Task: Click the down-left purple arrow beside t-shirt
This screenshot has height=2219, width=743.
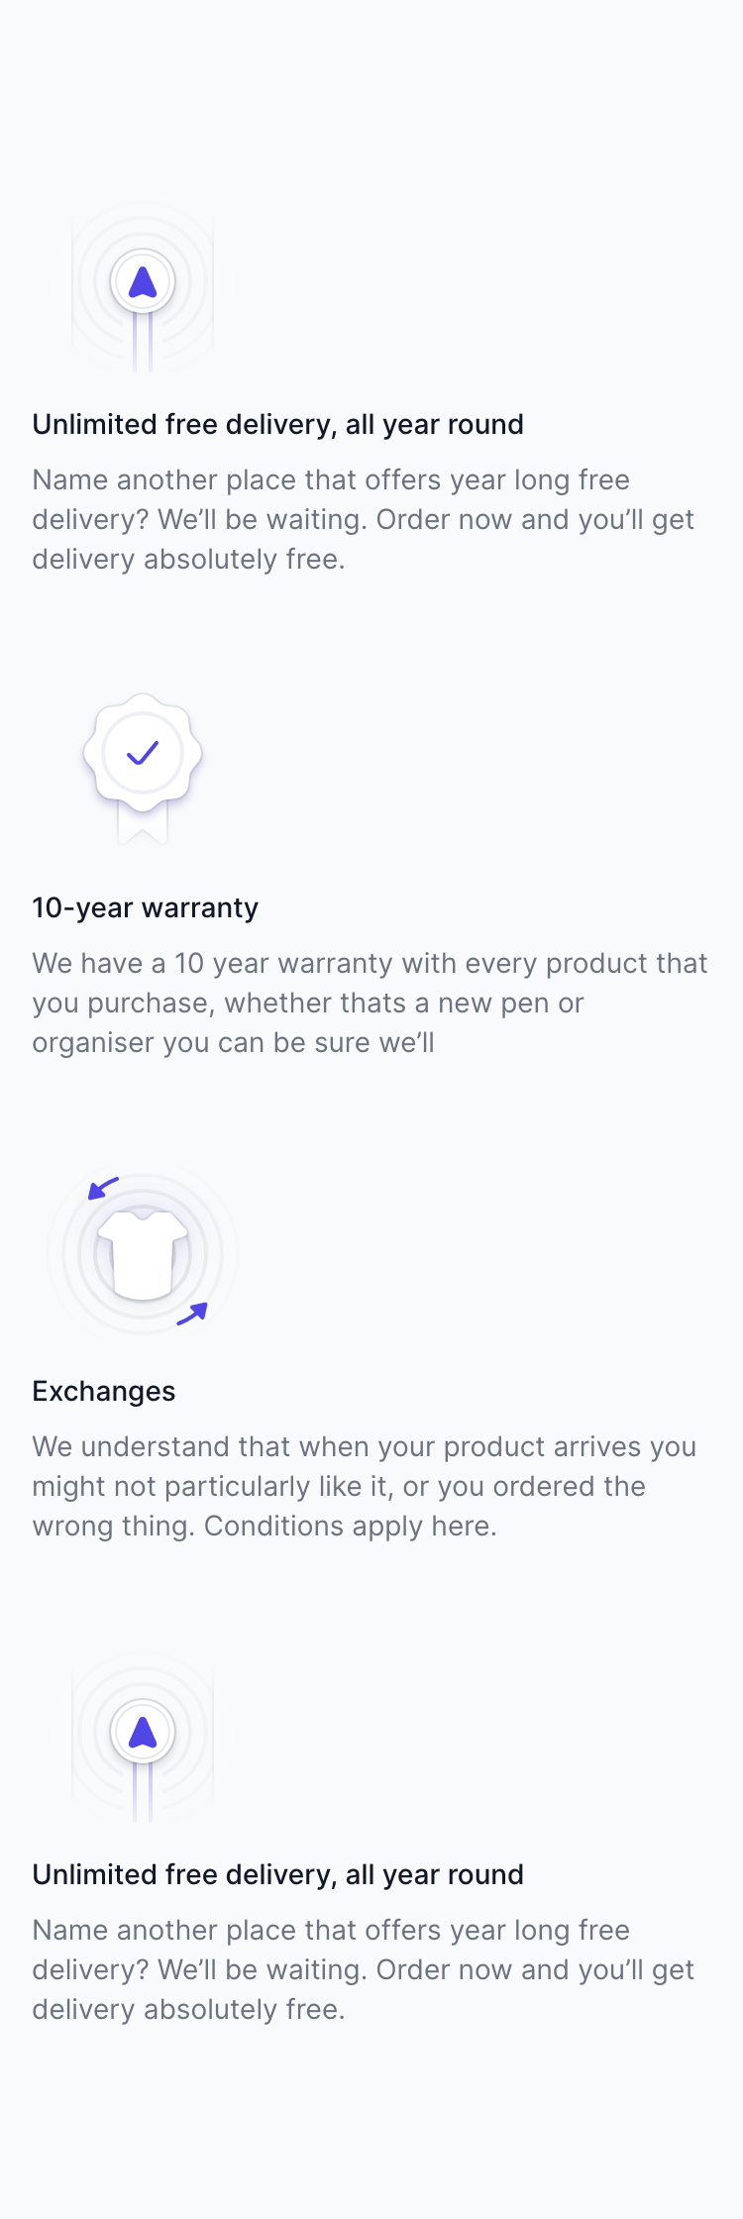Action: [103, 1187]
